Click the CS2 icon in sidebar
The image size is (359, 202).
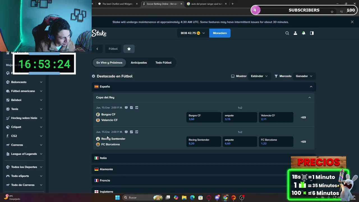coord(8,136)
